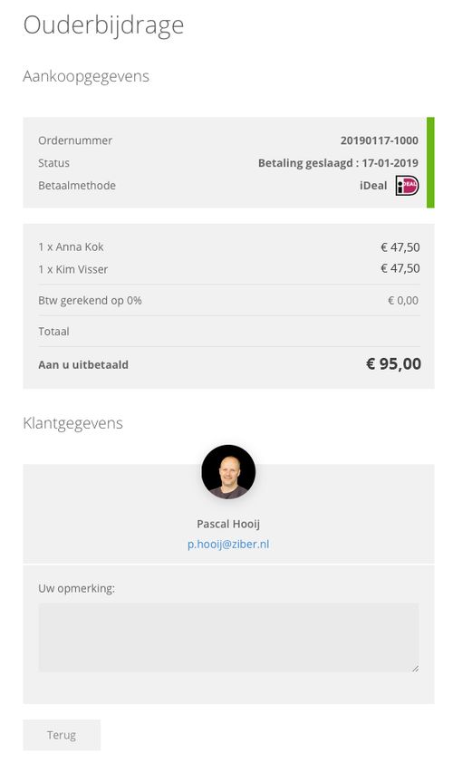
Task: Click the Terug button
Action: point(62,735)
